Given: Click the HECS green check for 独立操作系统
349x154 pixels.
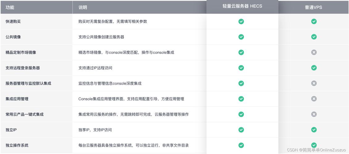Looking at the screenshot, I should click(x=241, y=145).
